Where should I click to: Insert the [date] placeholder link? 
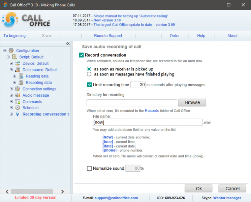pyautogui.click(x=108, y=146)
